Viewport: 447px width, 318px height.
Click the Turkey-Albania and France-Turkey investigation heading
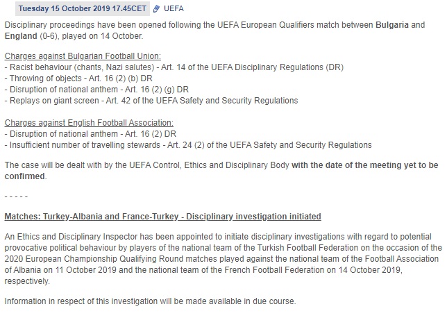(x=163, y=217)
